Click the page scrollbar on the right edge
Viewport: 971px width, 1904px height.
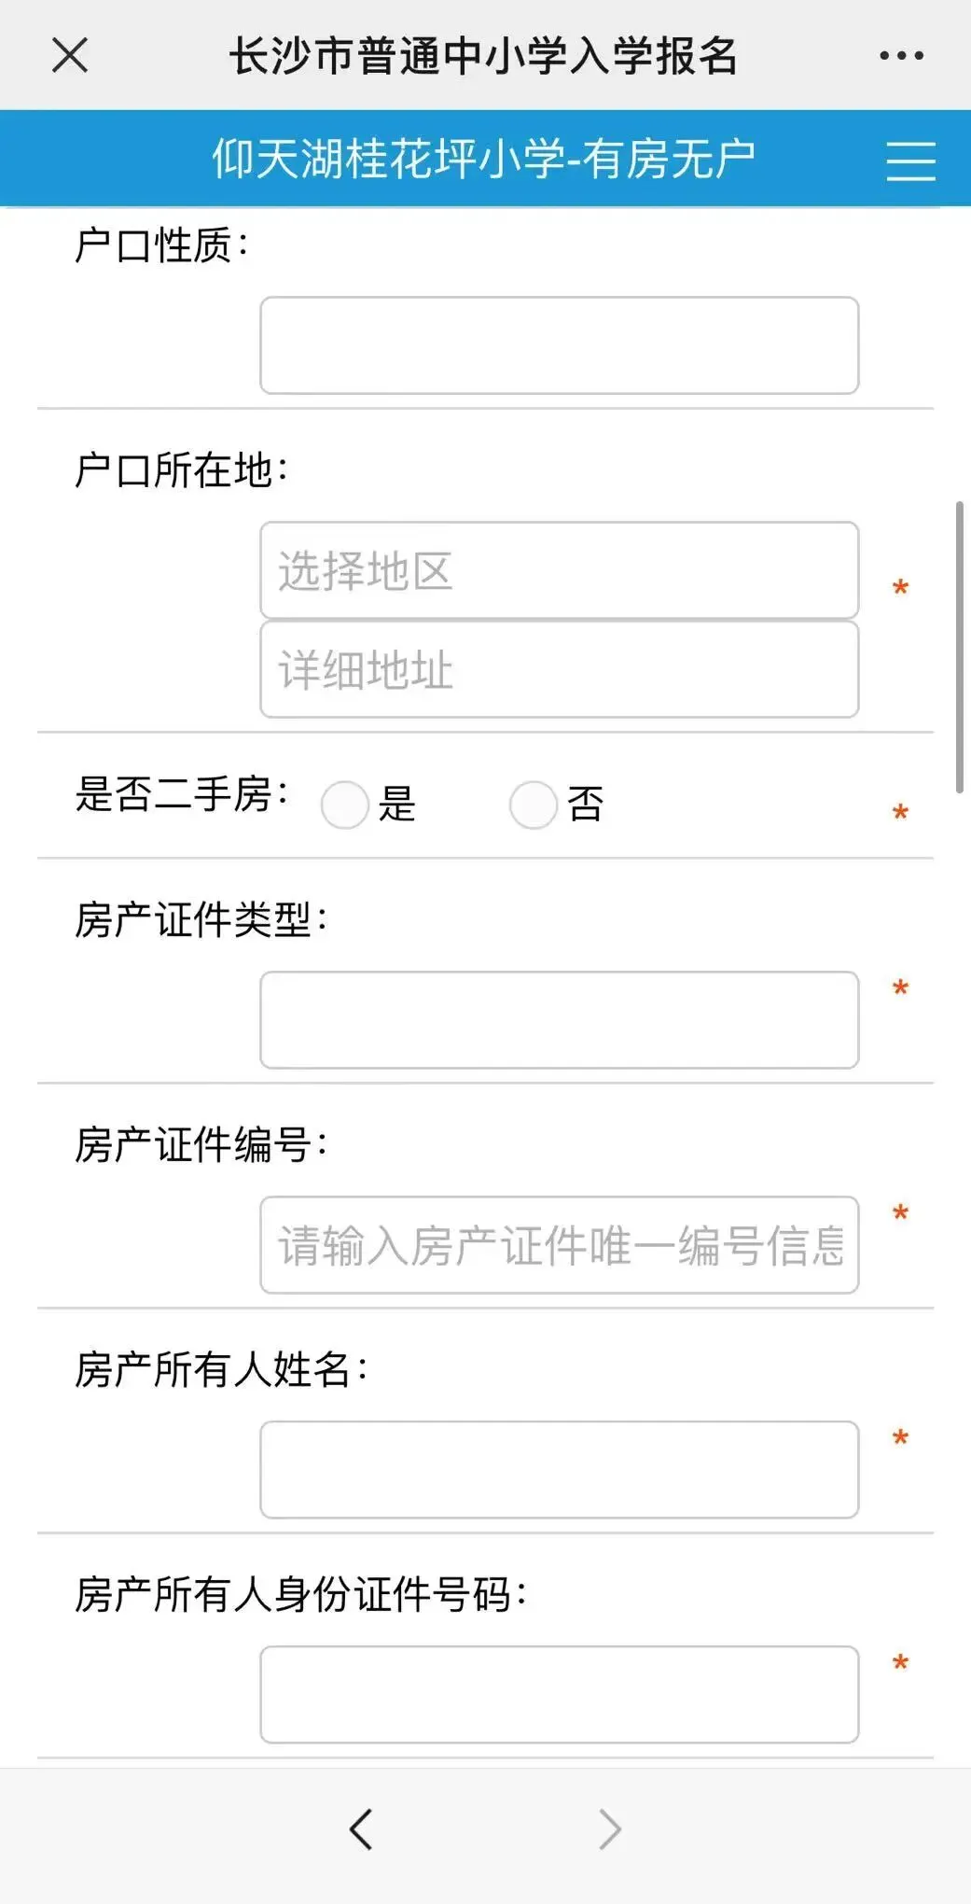coord(960,647)
